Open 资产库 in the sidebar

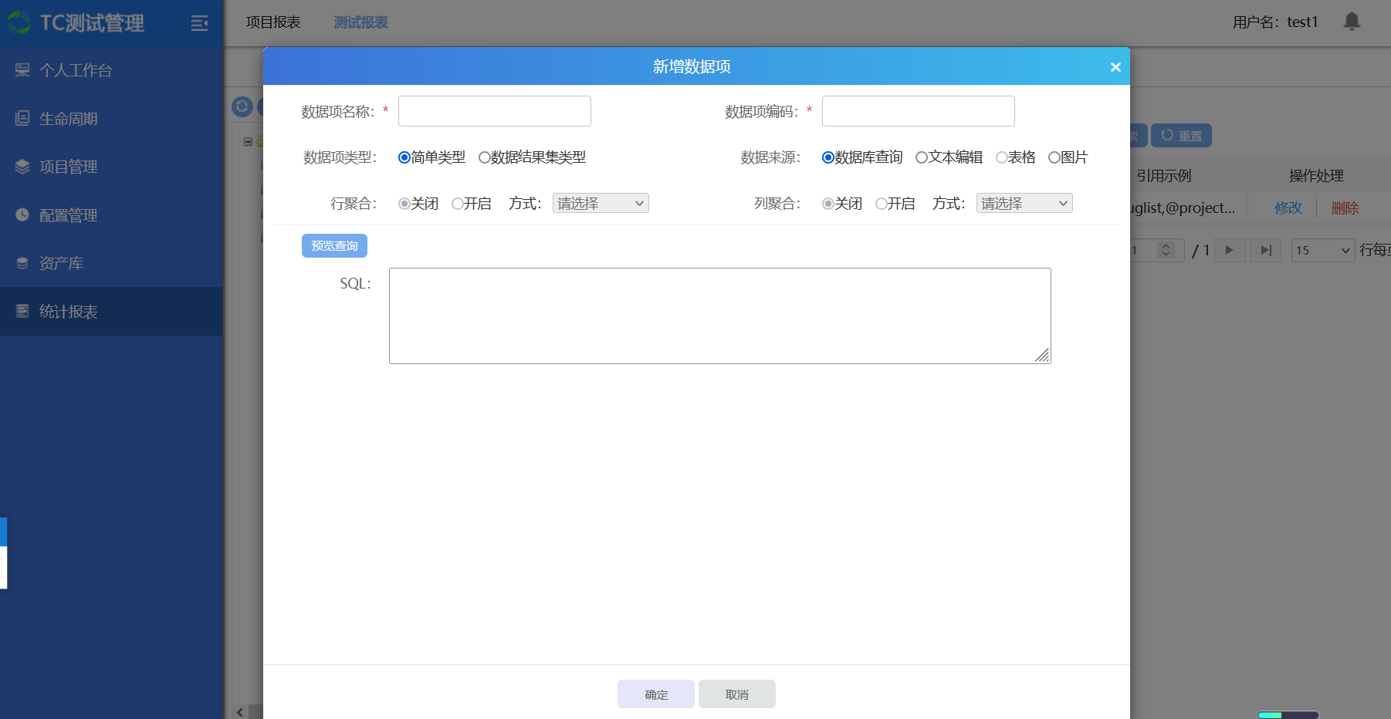click(61, 263)
